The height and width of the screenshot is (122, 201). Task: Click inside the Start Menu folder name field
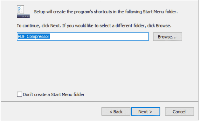[x=83, y=37]
